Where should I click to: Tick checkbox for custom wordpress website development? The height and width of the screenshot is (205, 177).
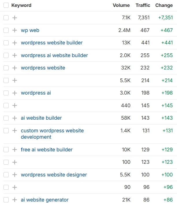[x=6, y=131]
